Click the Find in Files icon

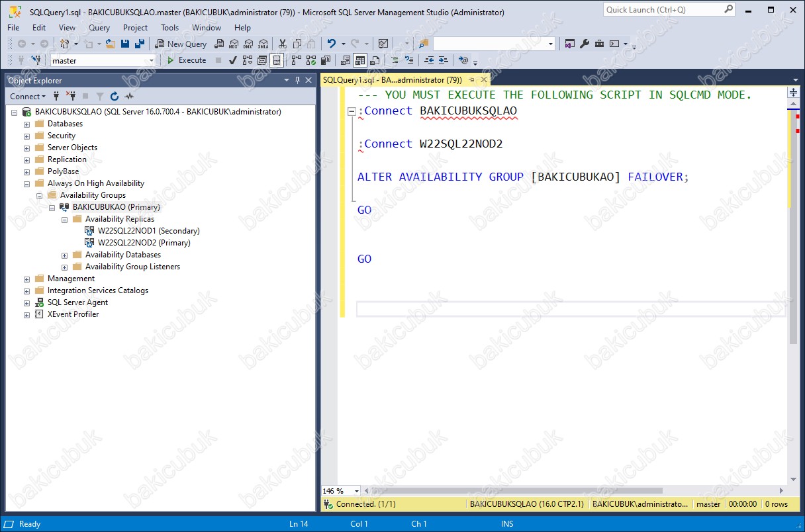pyautogui.click(x=424, y=44)
